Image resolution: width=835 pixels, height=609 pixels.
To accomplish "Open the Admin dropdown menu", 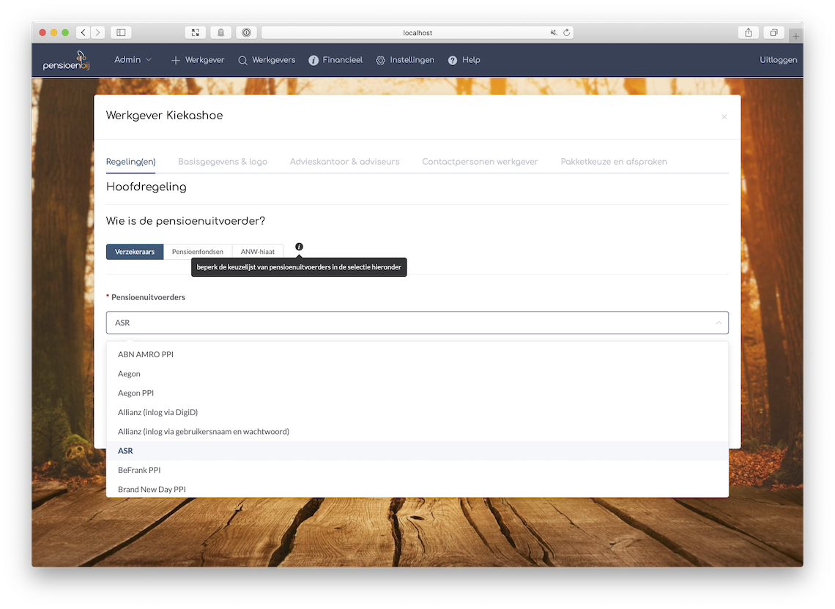I will tap(133, 60).
